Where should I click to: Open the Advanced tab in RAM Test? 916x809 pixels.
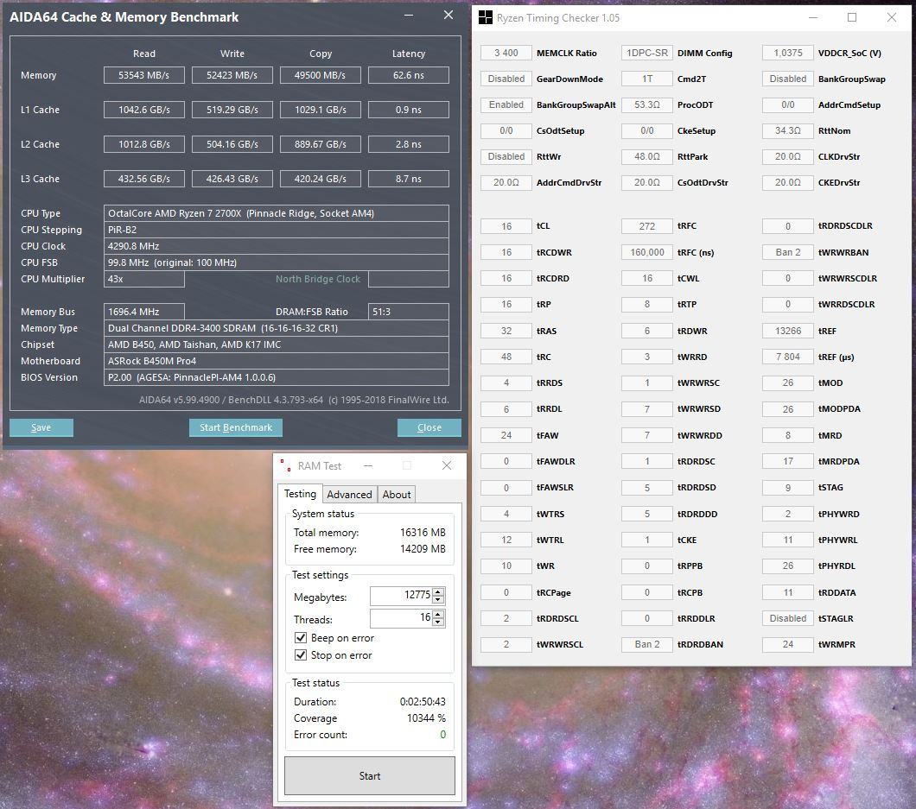tap(349, 495)
